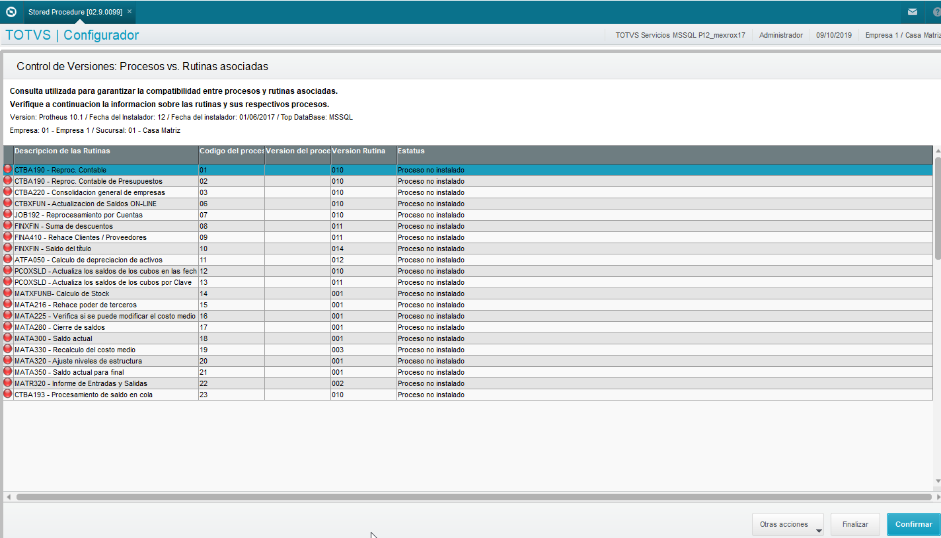Click 'TOTVS Servicios MSSQL P12_mexrox17' environment label
This screenshot has height=538, width=941.
coord(680,35)
